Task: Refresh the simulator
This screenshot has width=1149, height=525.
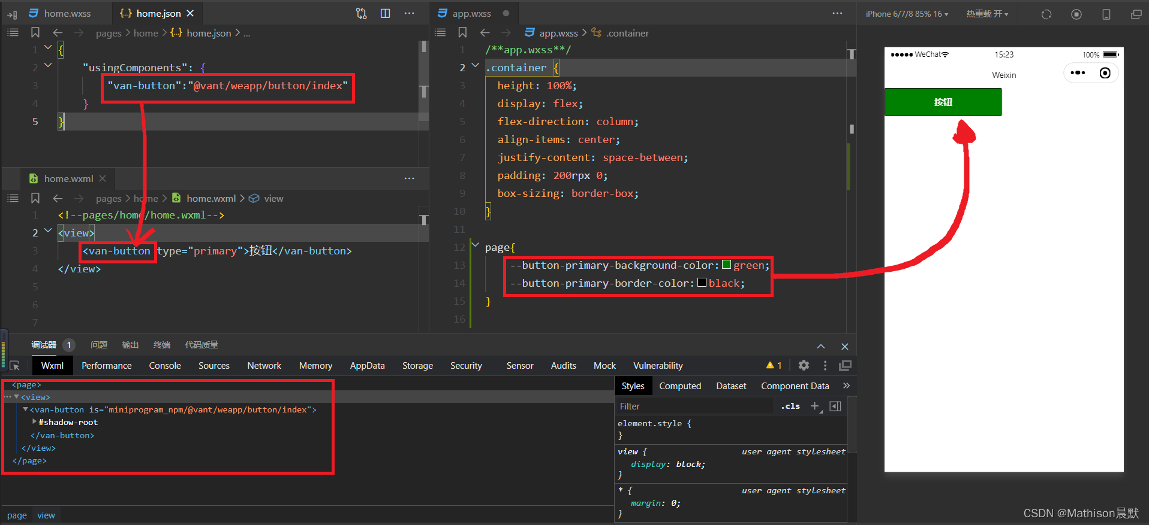Action: click(1046, 14)
